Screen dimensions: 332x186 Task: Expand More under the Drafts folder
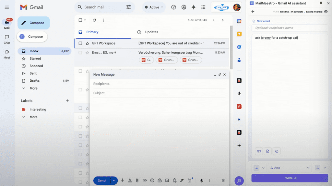point(33,88)
